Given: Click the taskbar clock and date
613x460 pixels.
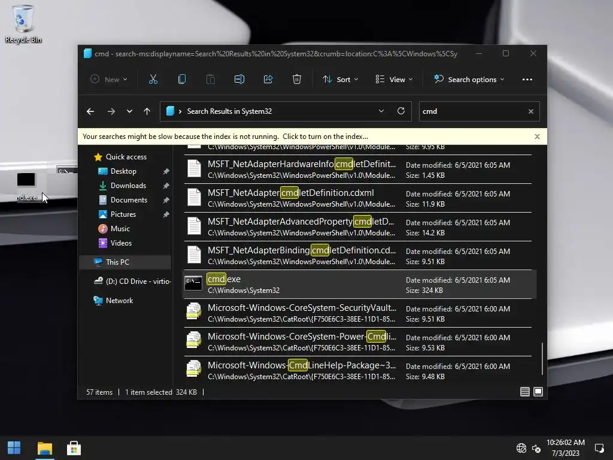Looking at the screenshot, I should tap(565, 448).
